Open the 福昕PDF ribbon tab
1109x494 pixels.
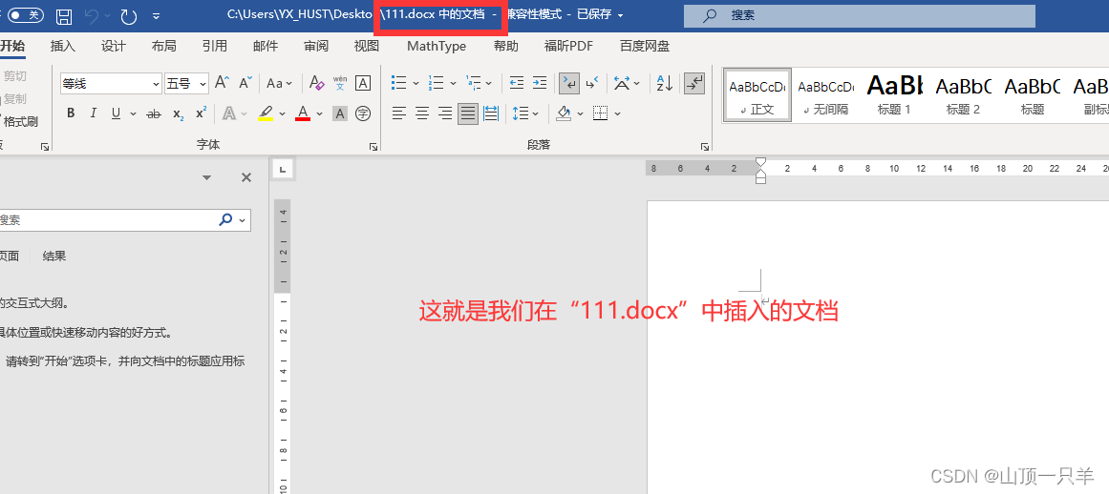click(568, 46)
